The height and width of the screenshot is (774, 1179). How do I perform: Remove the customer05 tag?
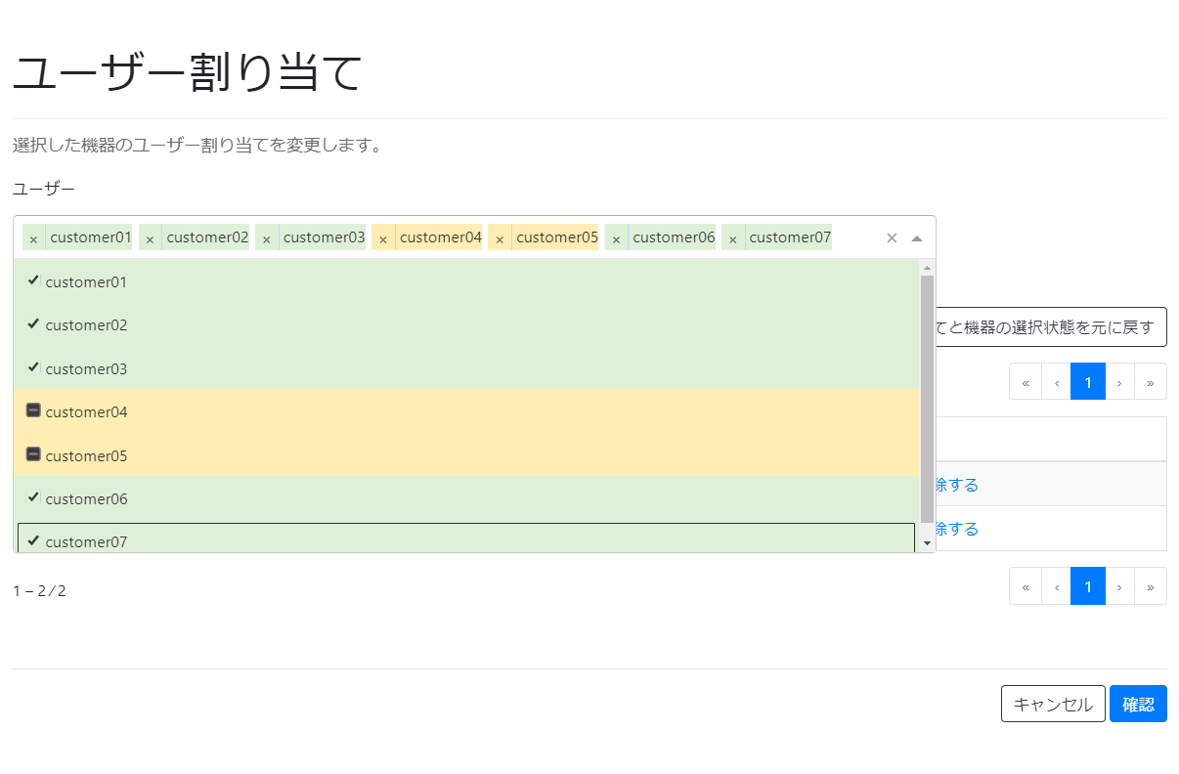(x=500, y=236)
